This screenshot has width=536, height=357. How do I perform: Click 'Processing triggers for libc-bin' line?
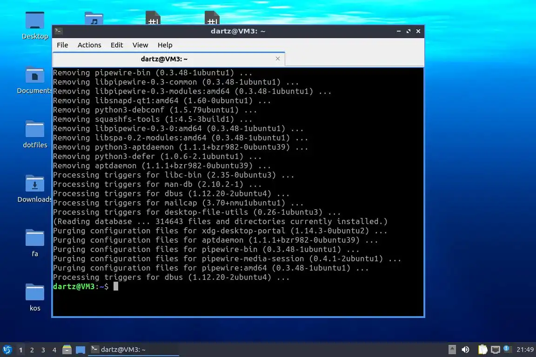173,175
